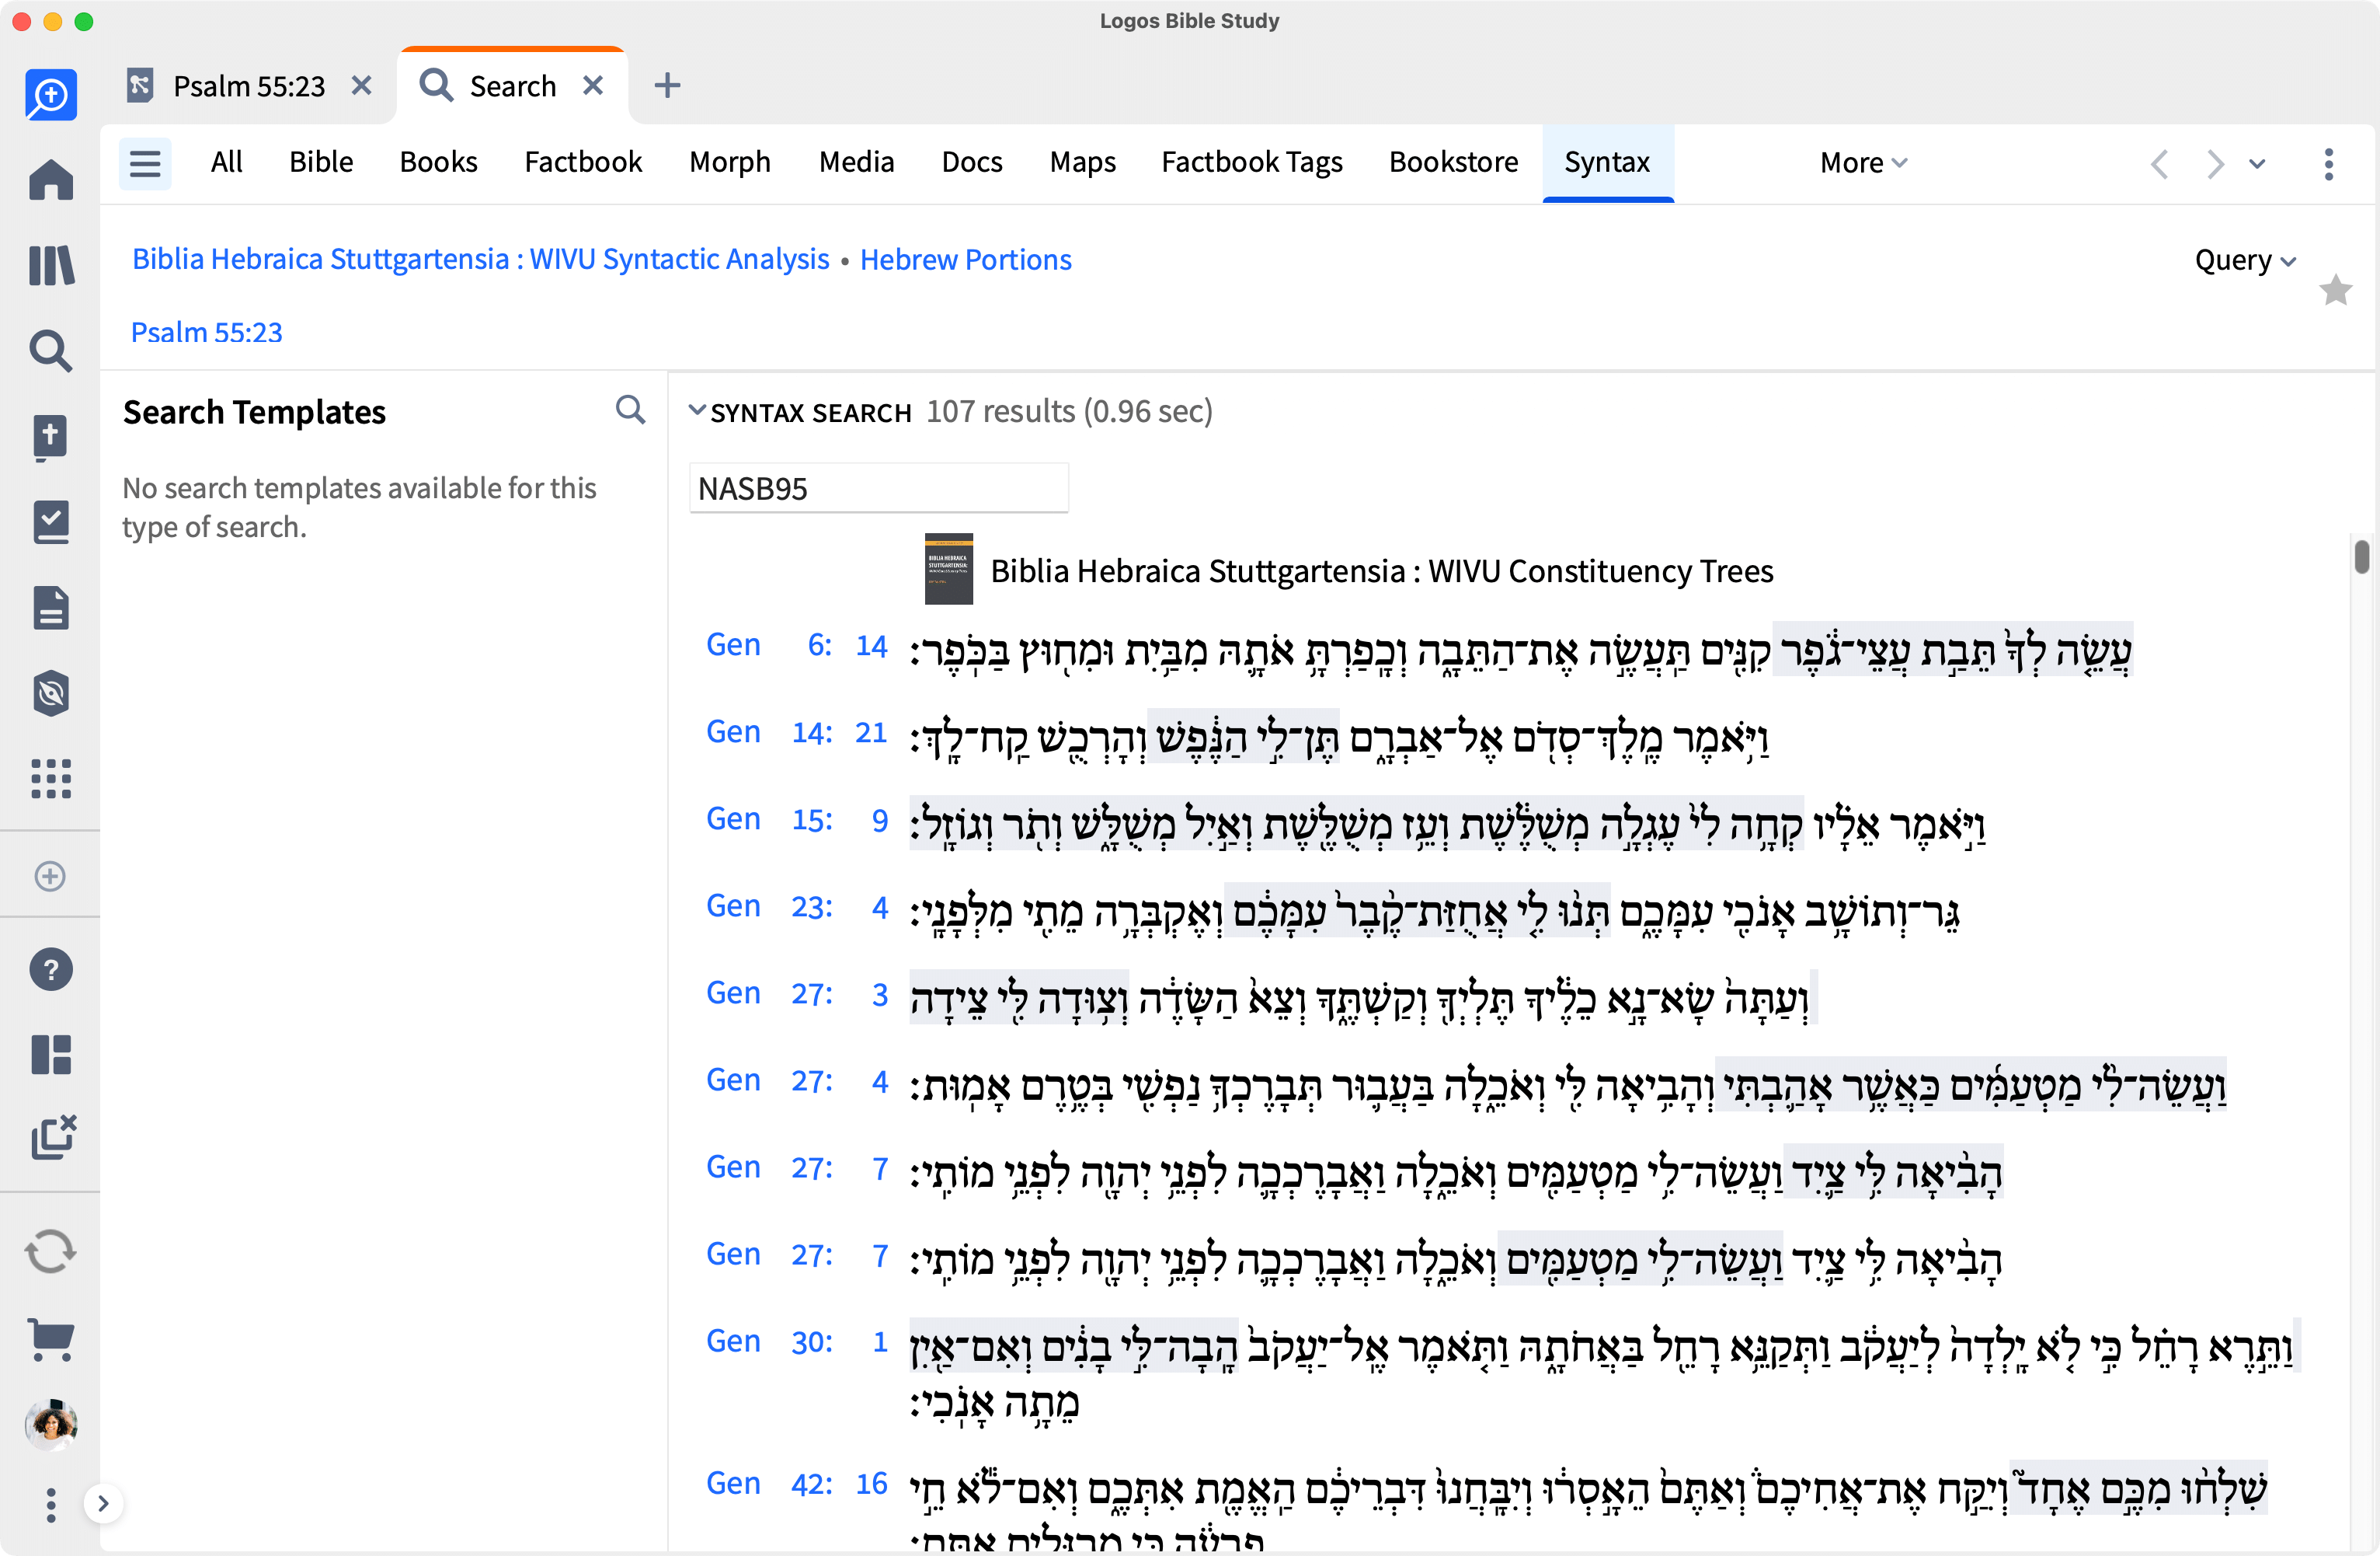Open the Gen 42:16 result
The width and height of the screenshot is (2380, 1556).
tap(797, 1484)
